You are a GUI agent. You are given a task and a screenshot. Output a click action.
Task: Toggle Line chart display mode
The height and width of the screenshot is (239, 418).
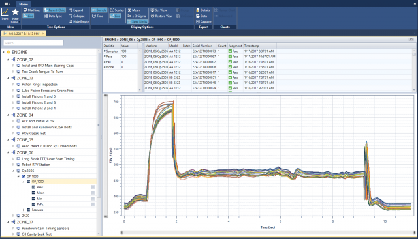click(115, 16)
